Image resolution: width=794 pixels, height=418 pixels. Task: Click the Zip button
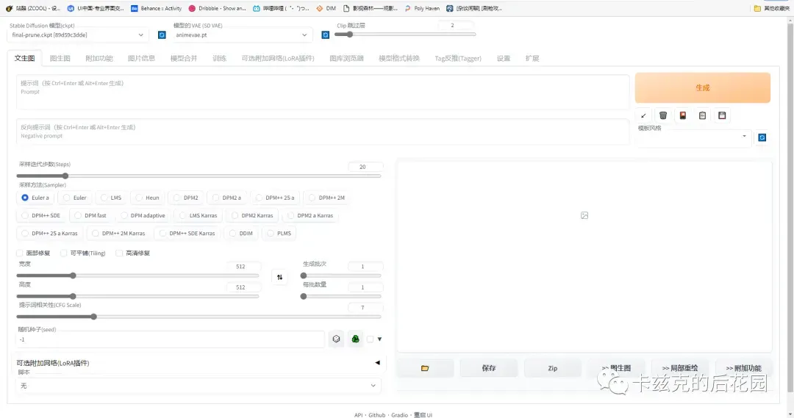coord(552,368)
